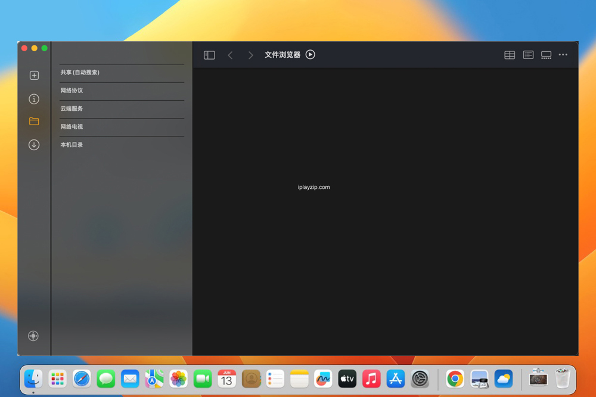Open Notes from the Dock
This screenshot has height=397, width=596.
coord(300,379)
